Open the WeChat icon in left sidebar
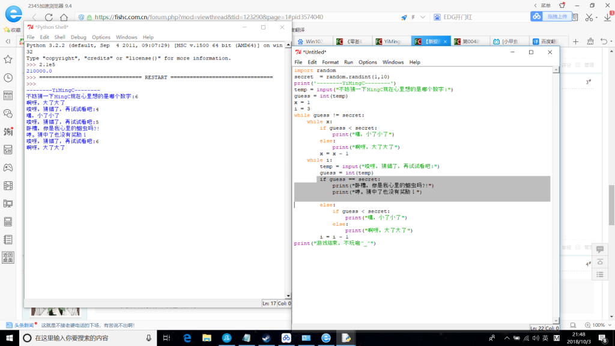Screen dimensions: 615x346 (x=8, y=114)
